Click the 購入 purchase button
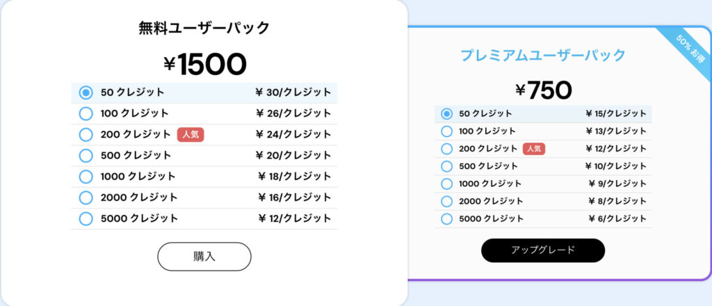Screen dimensions: 712x306 (x=204, y=256)
